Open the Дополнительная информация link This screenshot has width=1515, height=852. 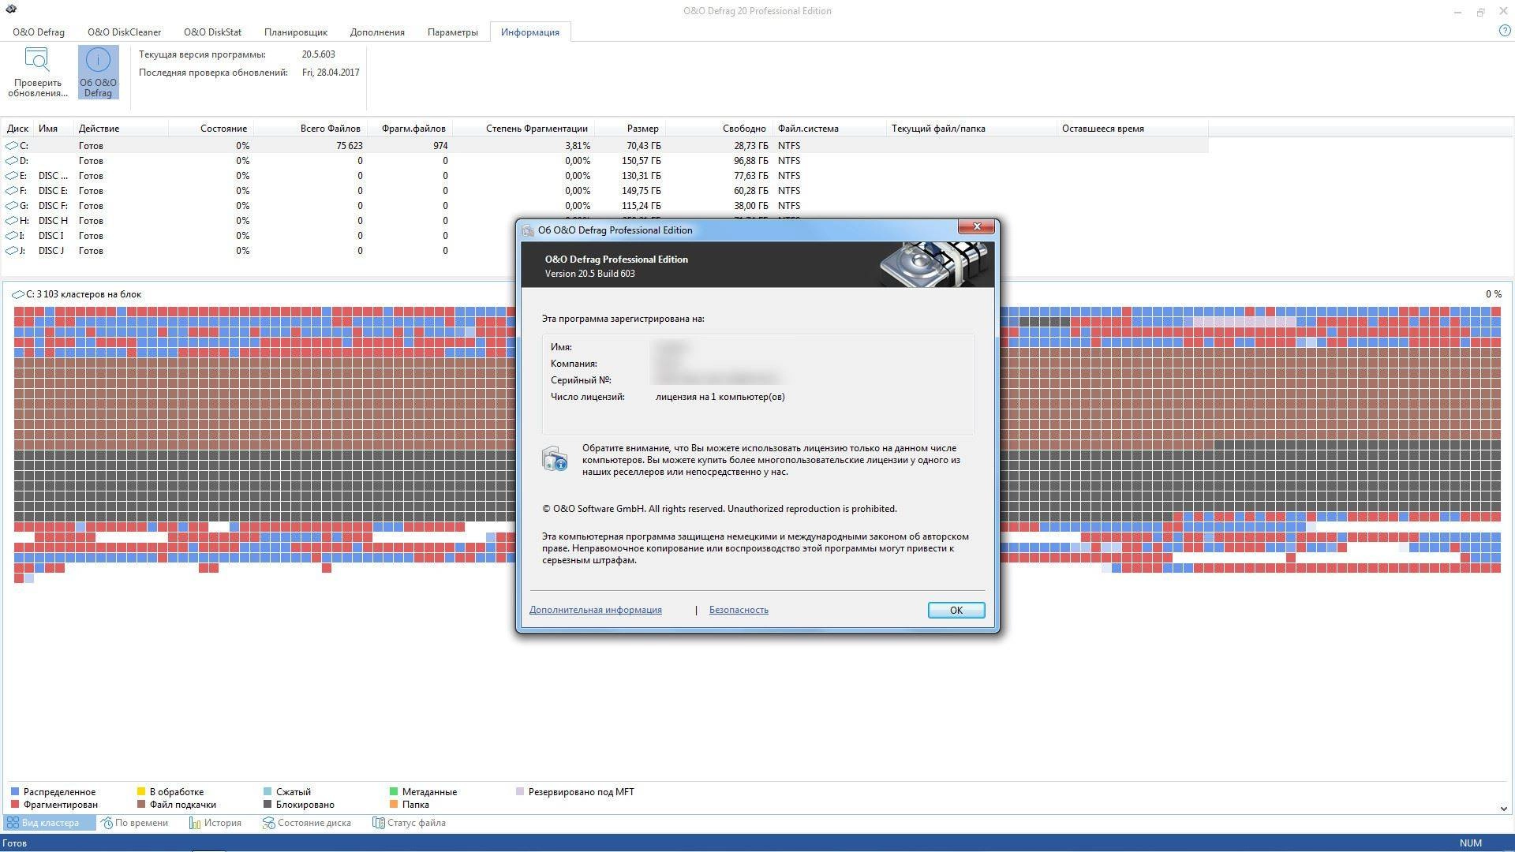coord(595,610)
